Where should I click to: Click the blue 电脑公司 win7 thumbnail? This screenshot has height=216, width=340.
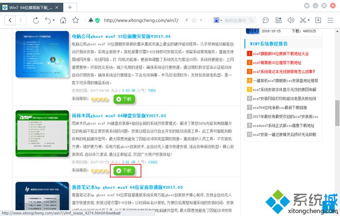tap(42, 54)
